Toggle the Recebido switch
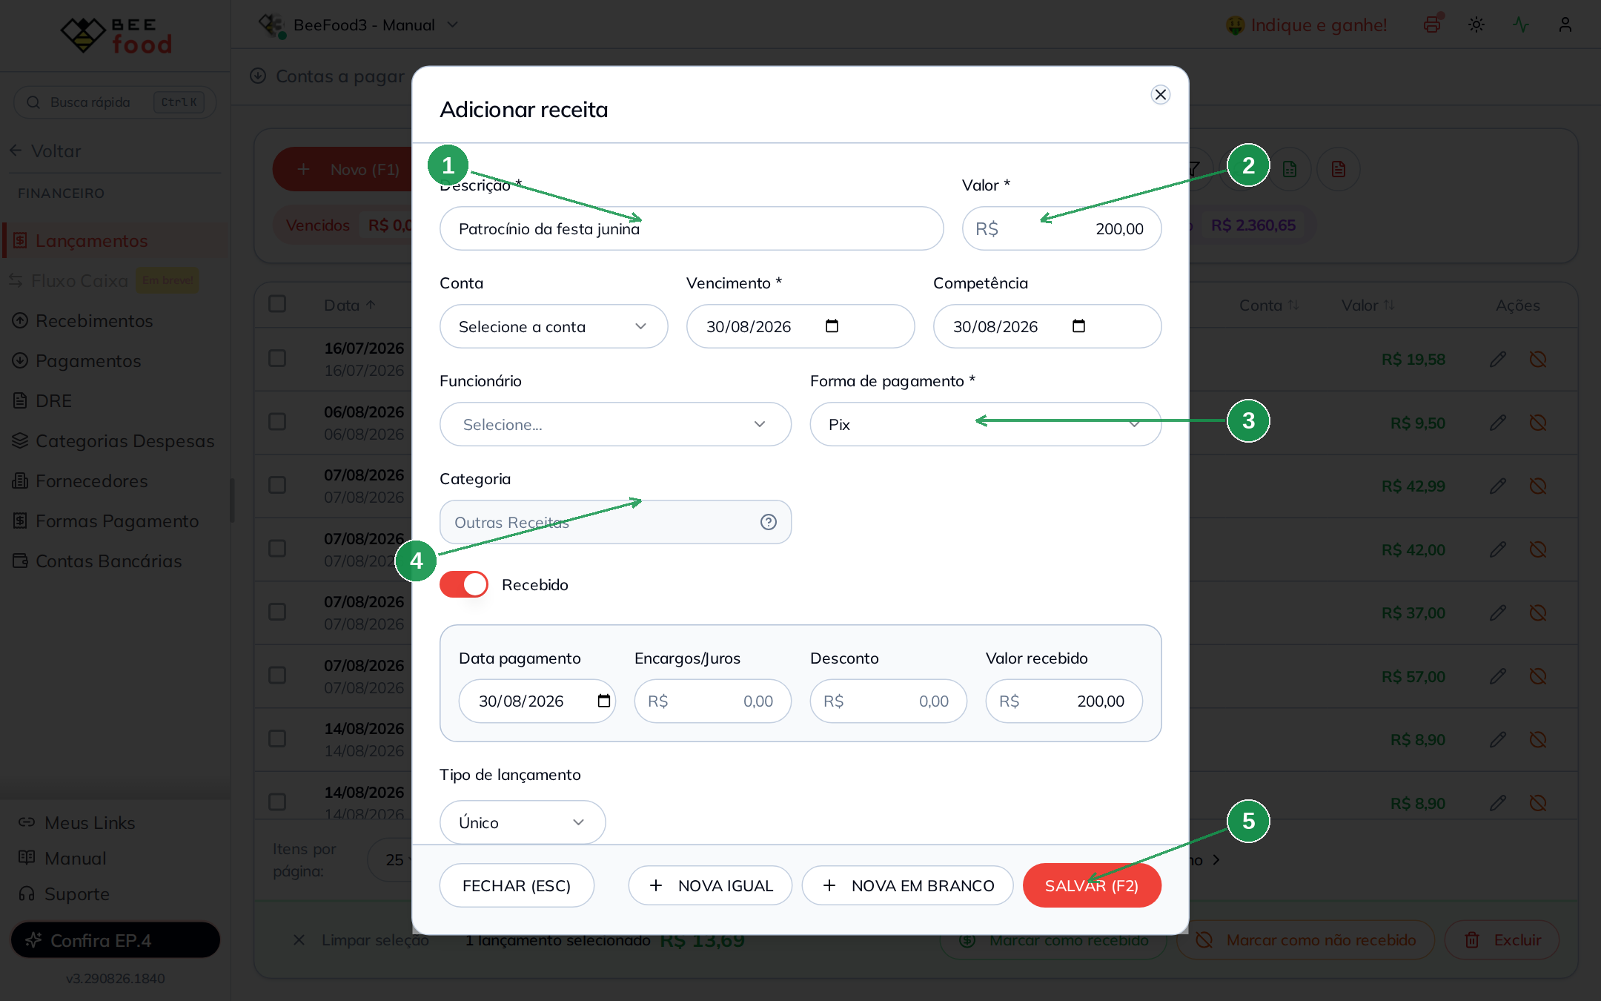This screenshot has height=1001, width=1601. coord(464,584)
